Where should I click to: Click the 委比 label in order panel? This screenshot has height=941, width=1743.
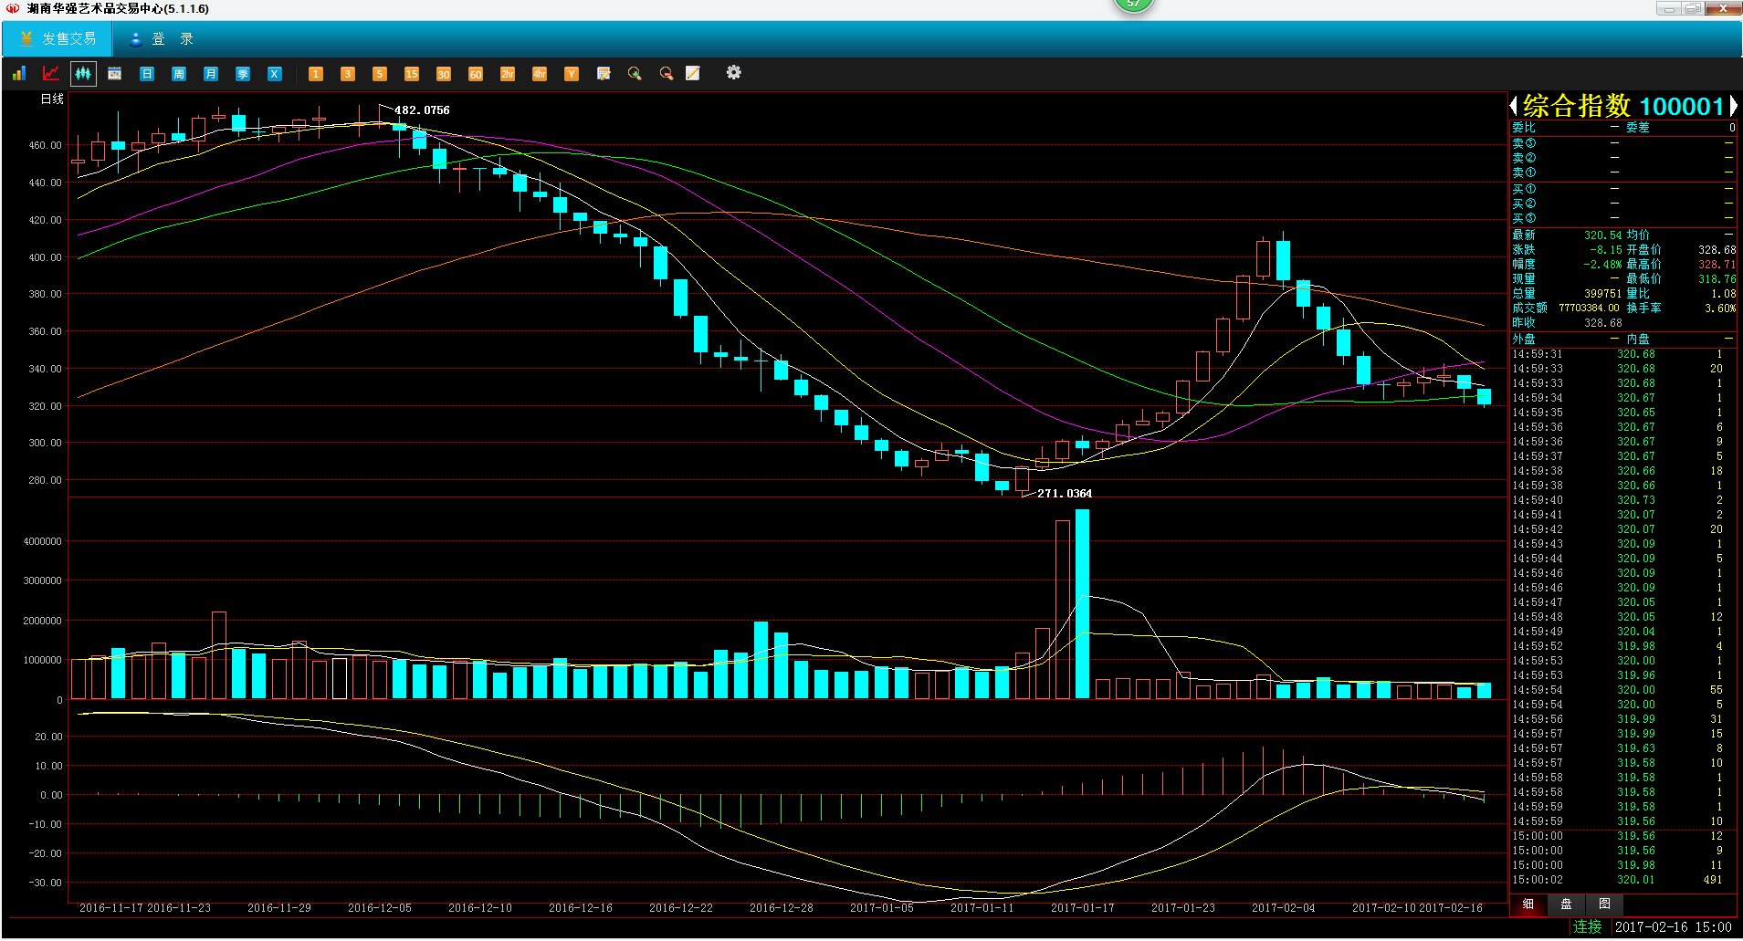pyautogui.click(x=1524, y=128)
